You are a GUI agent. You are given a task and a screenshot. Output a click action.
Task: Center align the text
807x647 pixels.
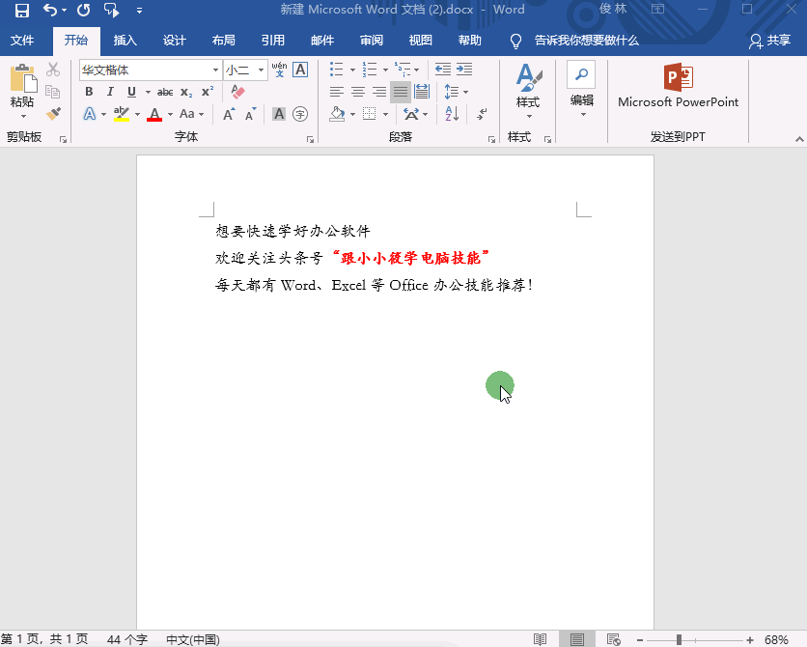(357, 92)
